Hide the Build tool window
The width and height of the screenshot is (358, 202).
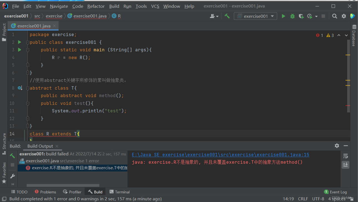tap(346, 146)
